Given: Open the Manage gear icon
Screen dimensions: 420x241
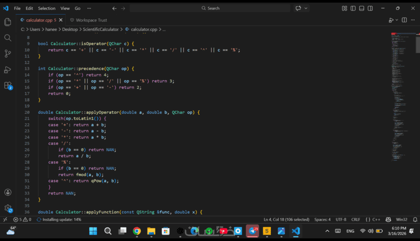Looking at the screenshot, I should 8,209.
